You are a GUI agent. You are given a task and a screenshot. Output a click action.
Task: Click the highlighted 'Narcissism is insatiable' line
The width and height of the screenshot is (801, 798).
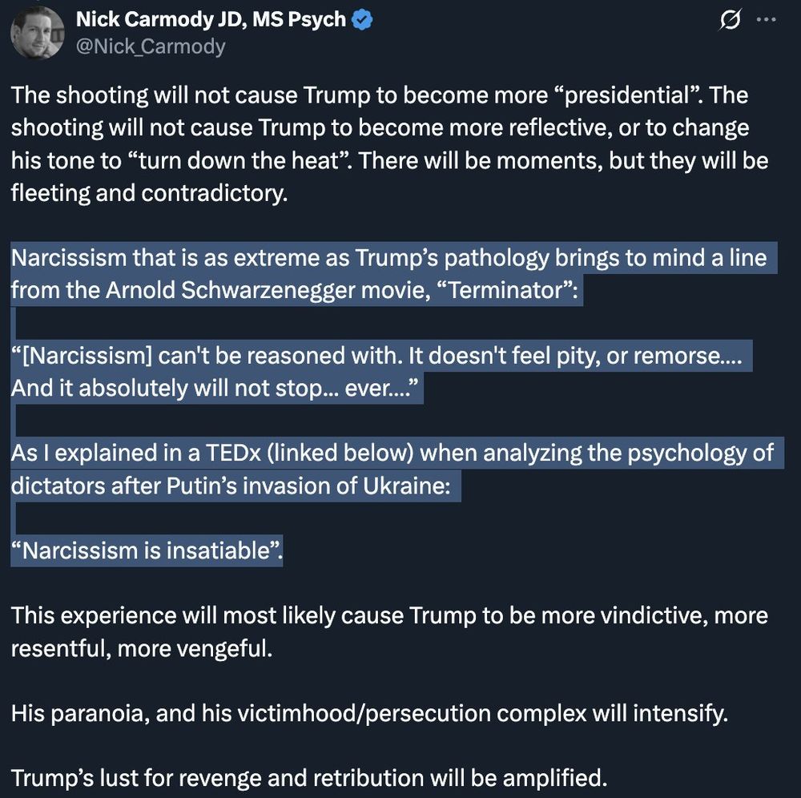pyautogui.click(x=147, y=550)
